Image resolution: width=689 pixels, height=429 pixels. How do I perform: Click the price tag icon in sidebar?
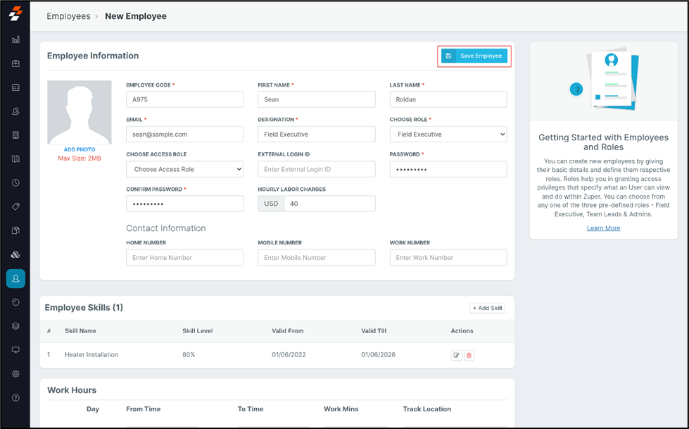[15, 206]
